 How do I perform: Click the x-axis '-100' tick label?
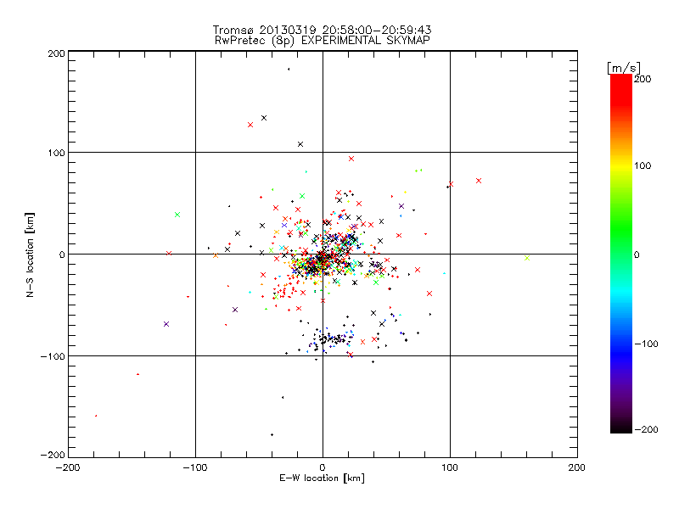pos(195,467)
